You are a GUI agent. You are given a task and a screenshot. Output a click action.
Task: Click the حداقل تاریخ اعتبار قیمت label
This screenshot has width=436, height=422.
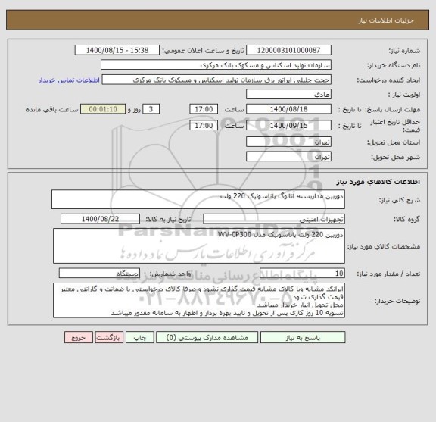point(395,126)
